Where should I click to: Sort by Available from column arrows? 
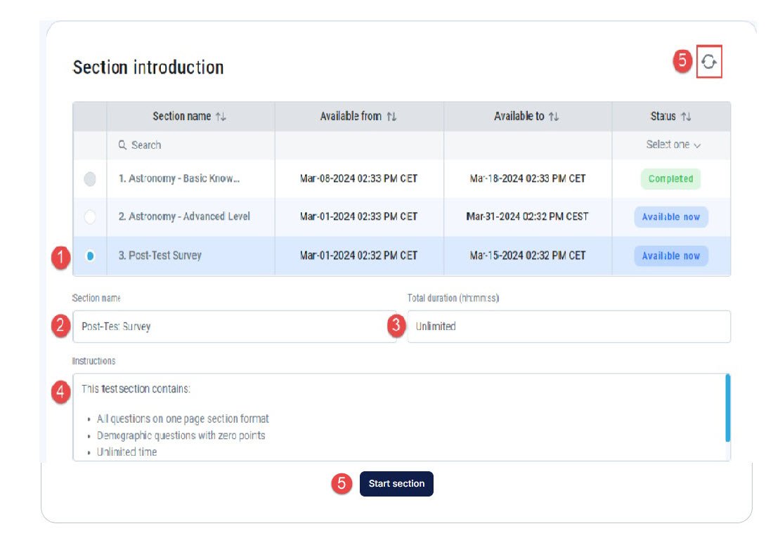pyautogui.click(x=391, y=117)
